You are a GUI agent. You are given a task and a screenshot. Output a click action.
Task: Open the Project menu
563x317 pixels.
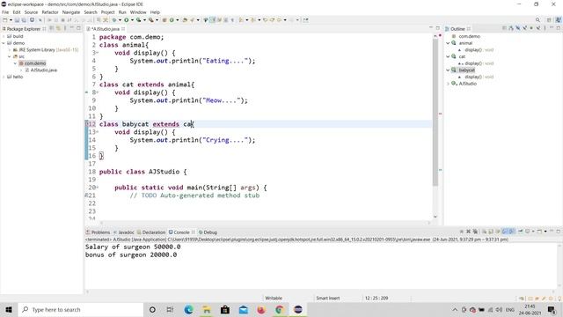107,12
